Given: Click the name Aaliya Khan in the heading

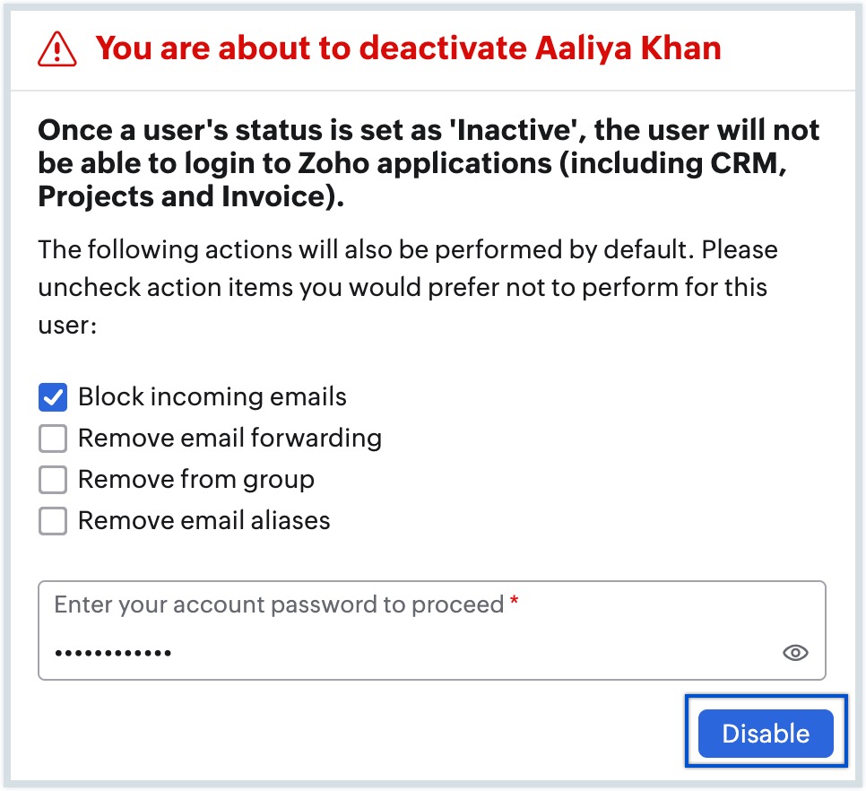Looking at the screenshot, I should point(628,48).
